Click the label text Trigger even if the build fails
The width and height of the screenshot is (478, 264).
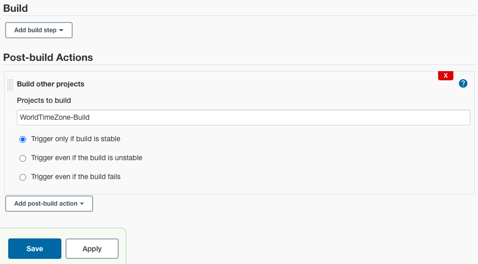[x=76, y=177]
